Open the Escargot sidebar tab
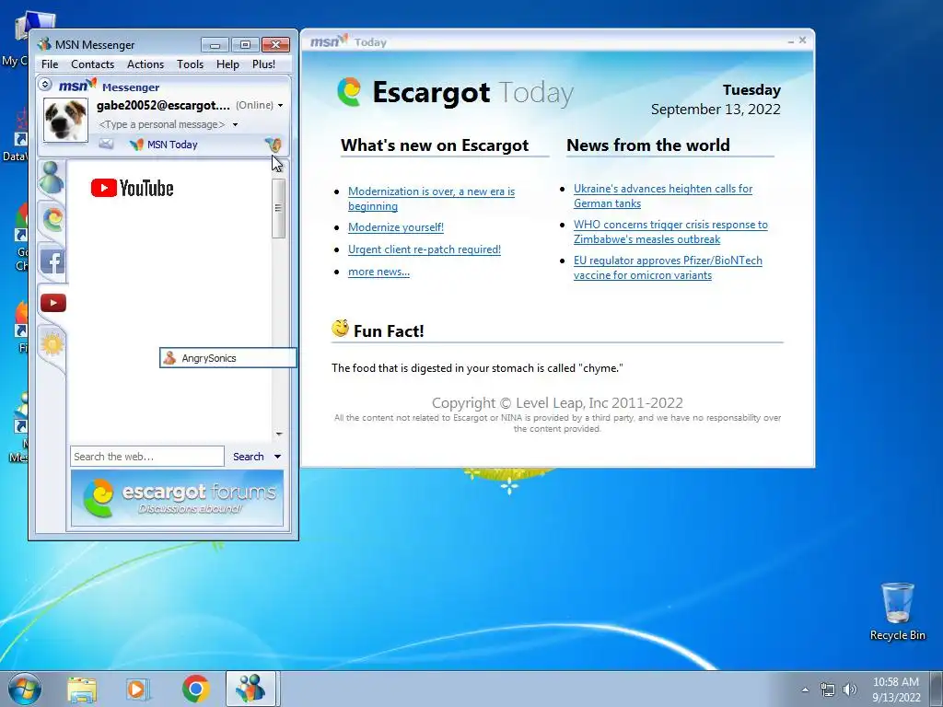Image resolution: width=943 pixels, height=707 pixels. point(52,219)
